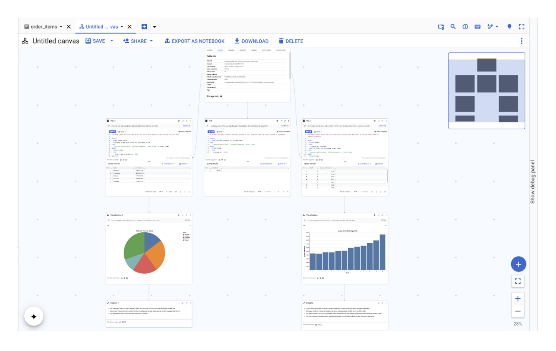Click the canvas minimap thumbnail

click(486, 91)
